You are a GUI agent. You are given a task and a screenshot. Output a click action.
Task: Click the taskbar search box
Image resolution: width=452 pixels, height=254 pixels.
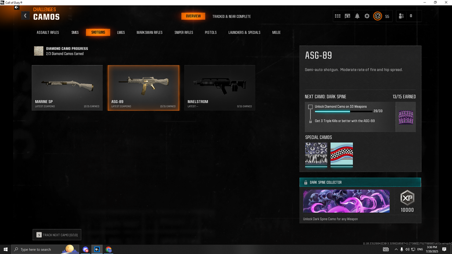coord(46,250)
